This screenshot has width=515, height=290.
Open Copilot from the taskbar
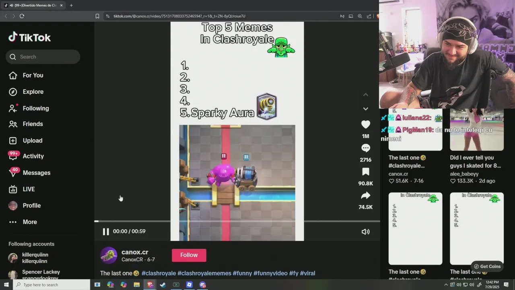pyautogui.click(x=124, y=285)
